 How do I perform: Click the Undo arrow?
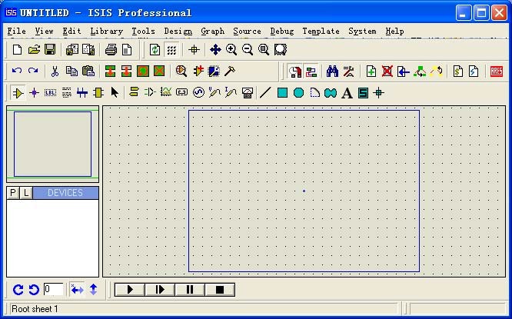coord(17,71)
